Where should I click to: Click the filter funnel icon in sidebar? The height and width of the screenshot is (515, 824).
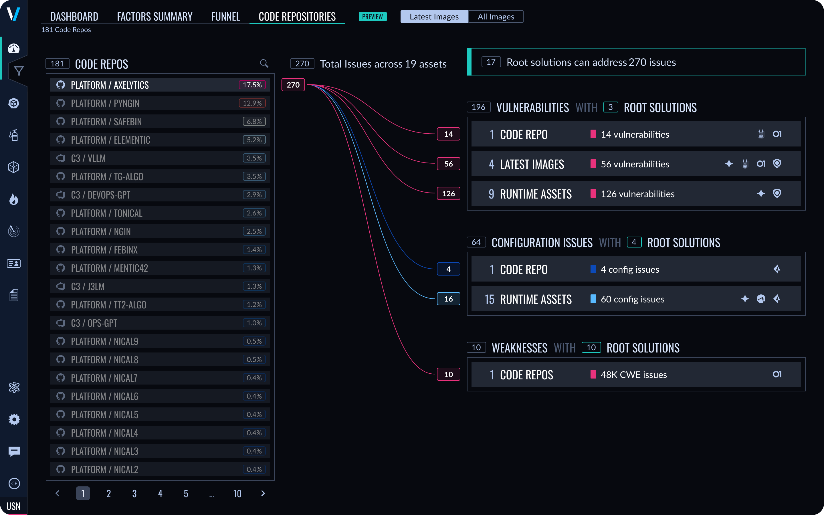19,71
